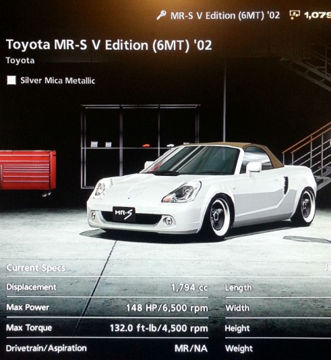Click the Length spec label
Screen dimensions: 331x360
tap(238, 288)
